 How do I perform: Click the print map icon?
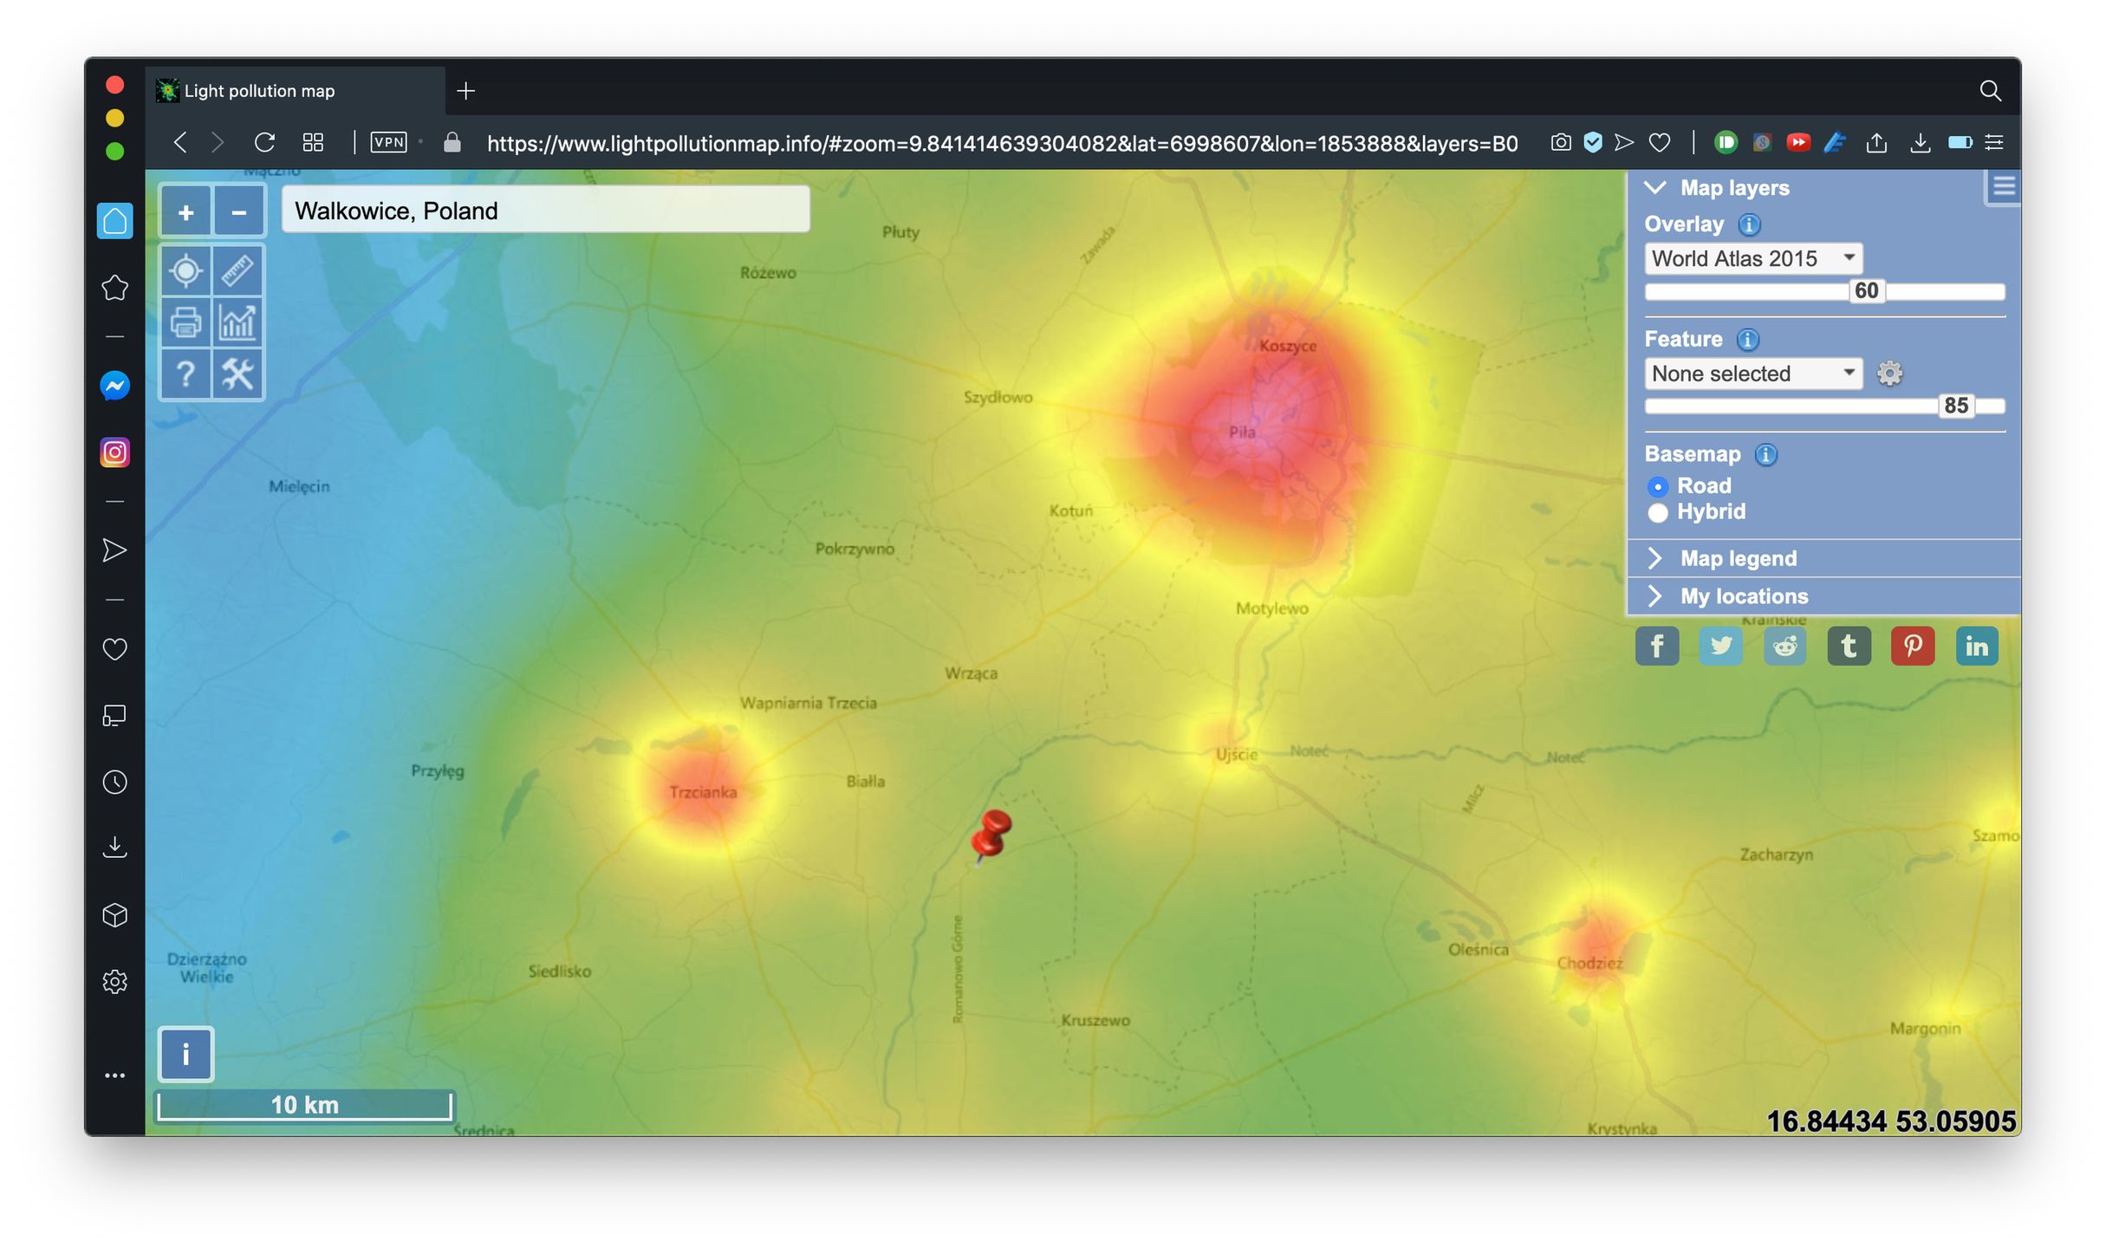pyautogui.click(x=185, y=322)
